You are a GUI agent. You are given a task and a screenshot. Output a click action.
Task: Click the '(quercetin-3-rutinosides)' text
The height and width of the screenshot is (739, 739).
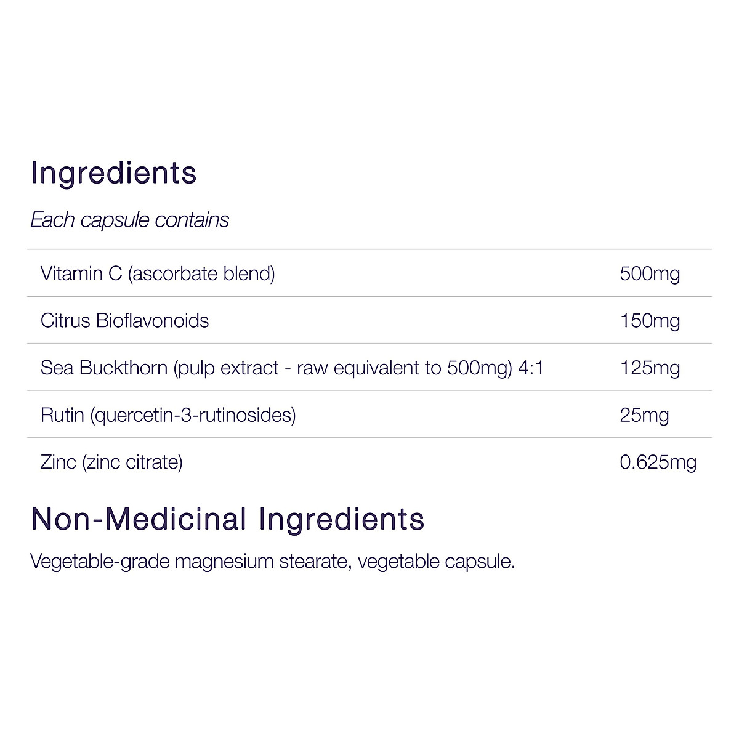click(x=193, y=415)
